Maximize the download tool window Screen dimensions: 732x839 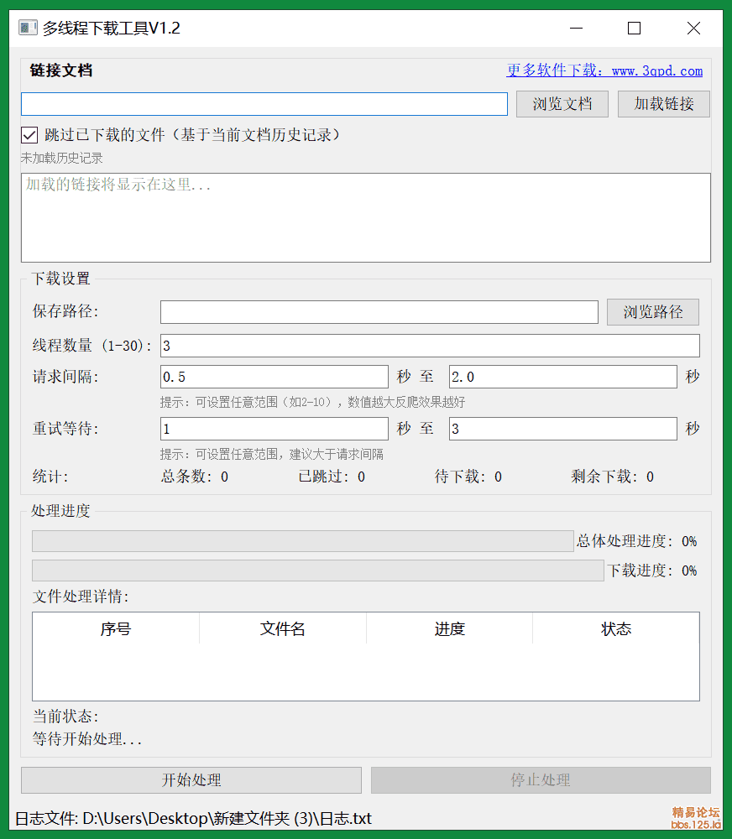[x=634, y=28]
